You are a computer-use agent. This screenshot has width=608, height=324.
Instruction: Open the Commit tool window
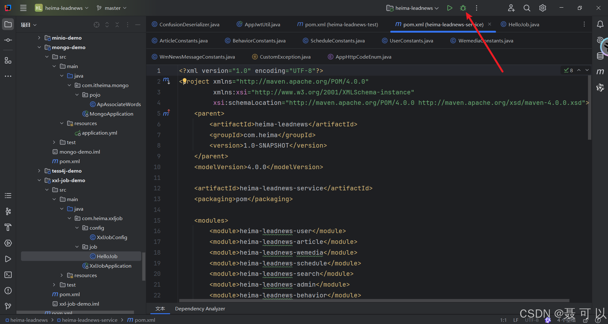[x=8, y=40]
